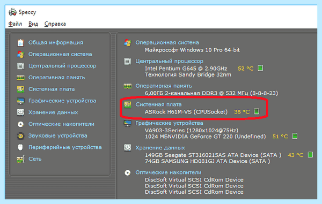
Task: Click RAM icon in summary panel
Action: click(128, 86)
